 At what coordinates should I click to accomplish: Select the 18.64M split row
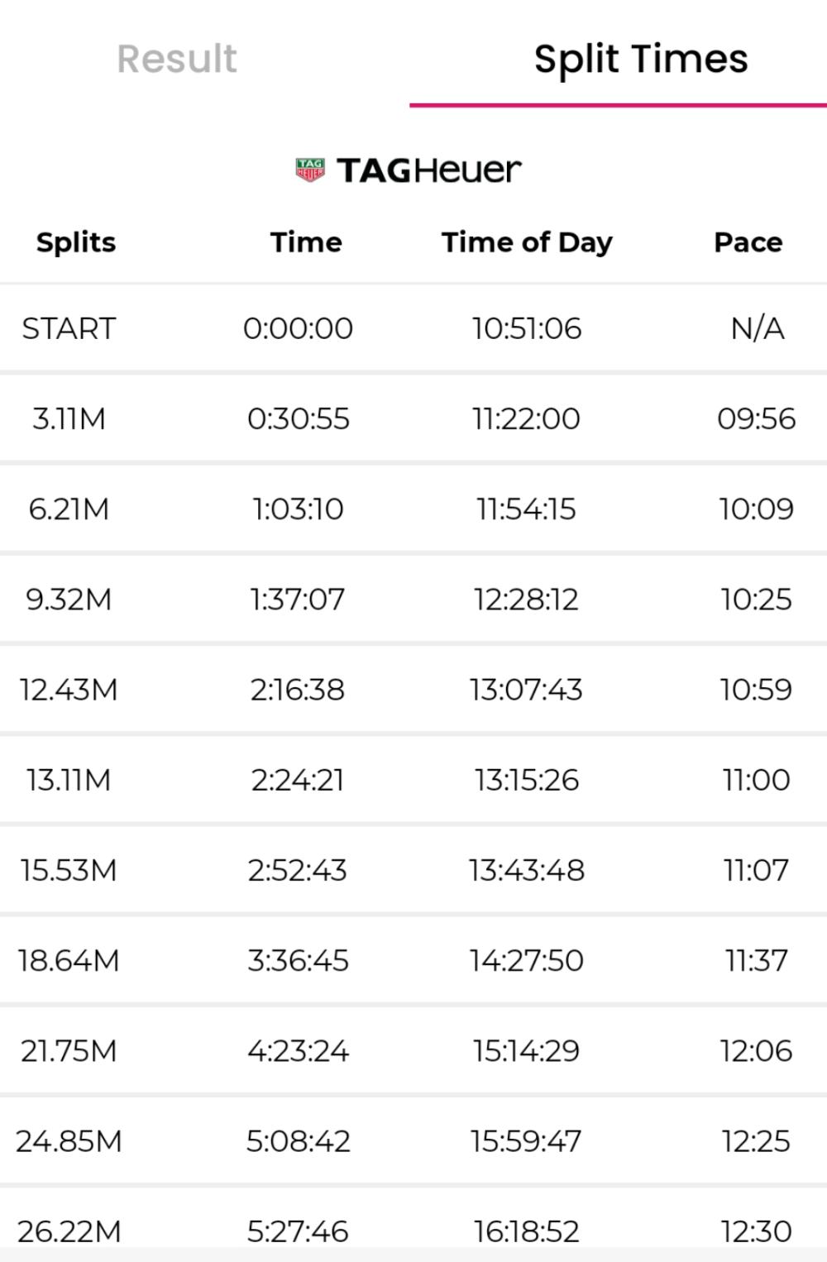413,960
